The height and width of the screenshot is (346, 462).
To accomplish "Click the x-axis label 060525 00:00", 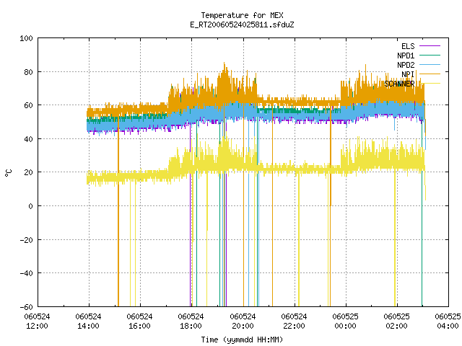I will [x=345, y=321].
